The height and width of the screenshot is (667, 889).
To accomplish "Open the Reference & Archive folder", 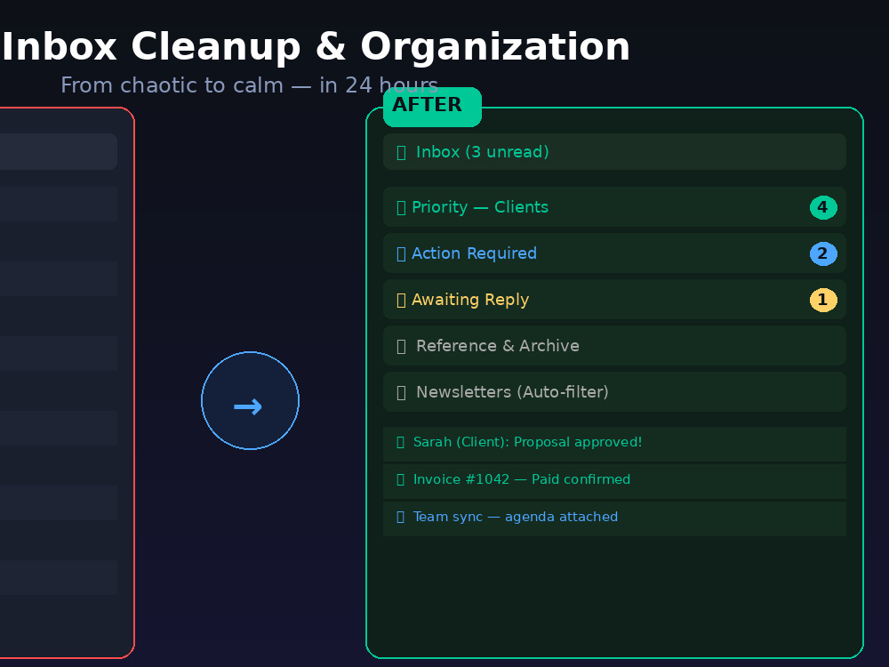I will [x=614, y=345].
